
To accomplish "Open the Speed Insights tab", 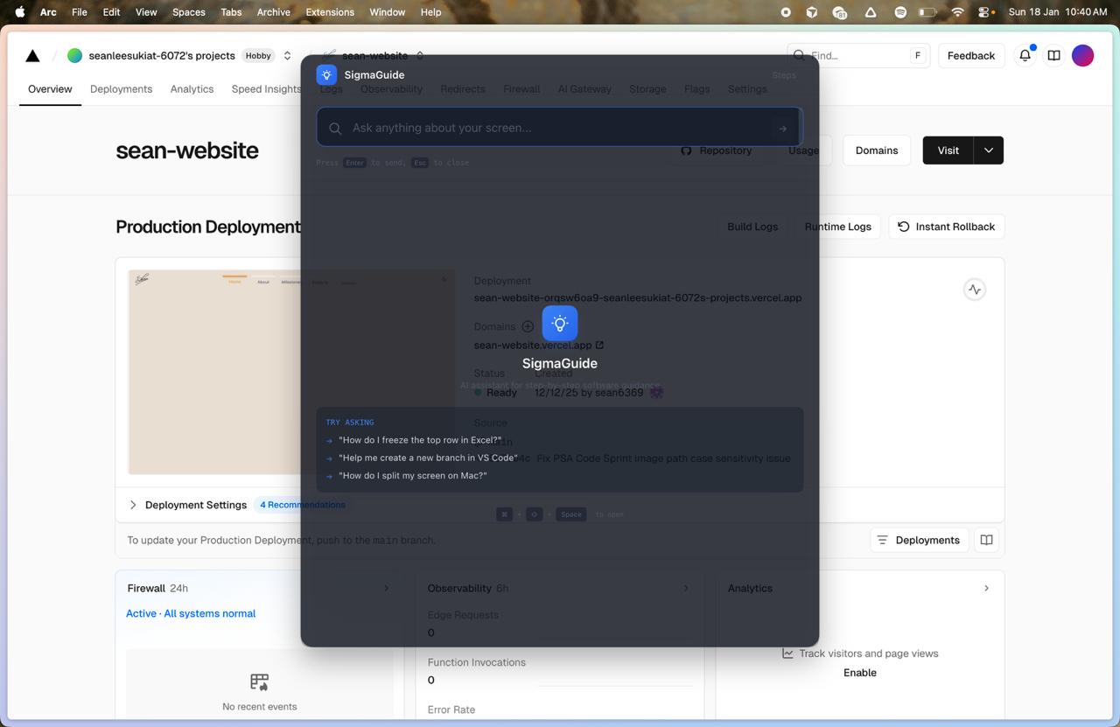I will point(266,89).
